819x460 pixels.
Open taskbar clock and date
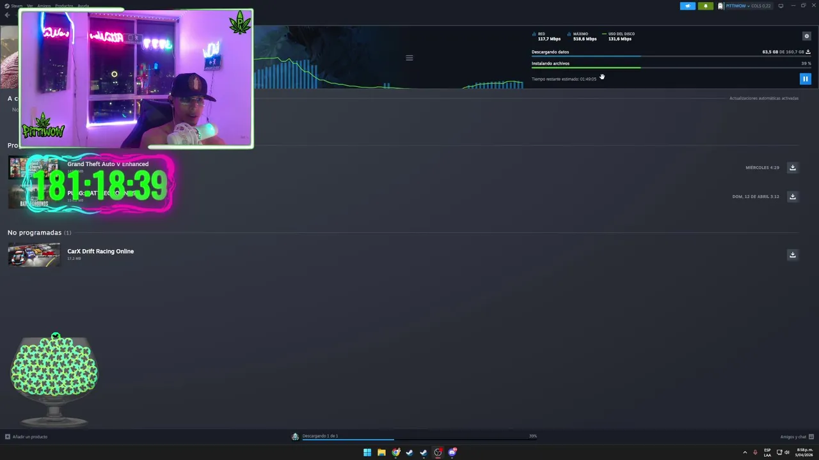(x=804, y=452)
